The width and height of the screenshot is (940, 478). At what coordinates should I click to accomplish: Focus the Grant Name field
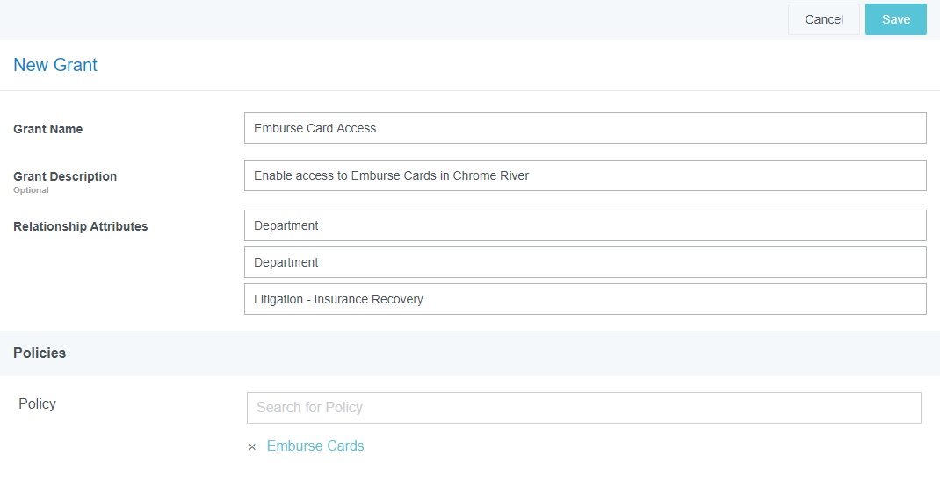[x=584, y=128]
